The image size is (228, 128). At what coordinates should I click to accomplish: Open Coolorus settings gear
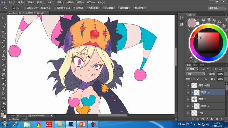click(226, 20)
